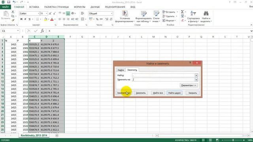Toggle center horizontal alignment

pos(64,19)
